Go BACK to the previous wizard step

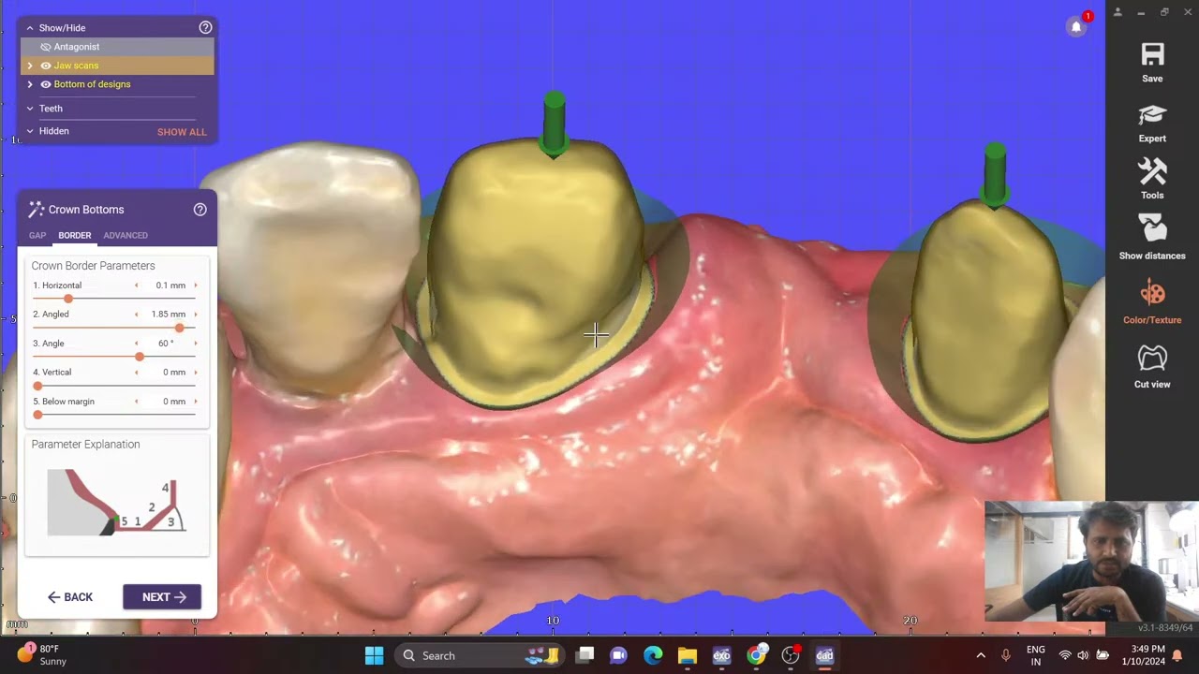coord(70,597)
